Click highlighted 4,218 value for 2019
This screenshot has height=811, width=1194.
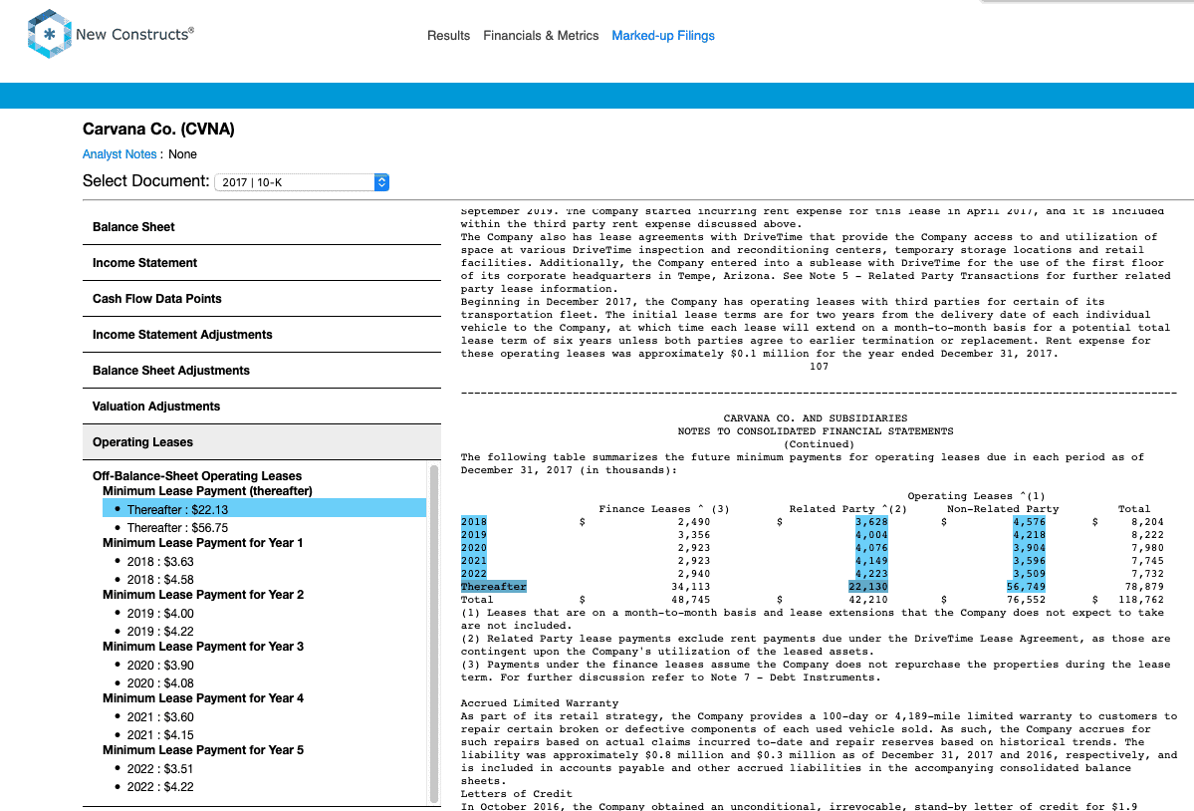(x=1030, y=535)
